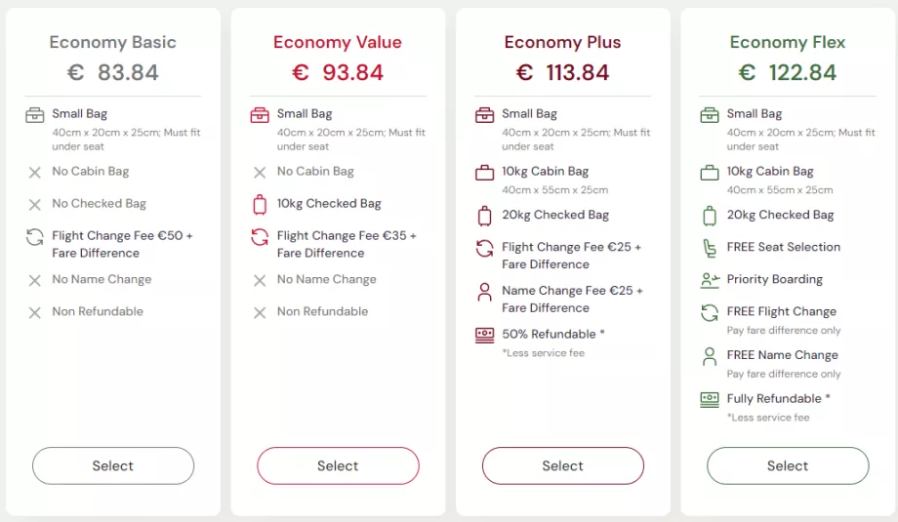Click the FREE Seat Selection seat icon
This screenshot has width=898, height=522.
point(710,248)
